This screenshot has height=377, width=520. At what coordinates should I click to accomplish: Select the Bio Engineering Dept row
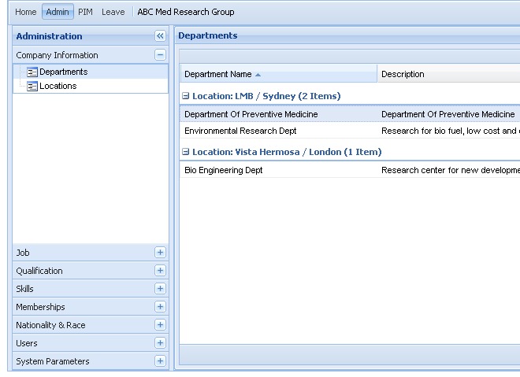[224, 170]
